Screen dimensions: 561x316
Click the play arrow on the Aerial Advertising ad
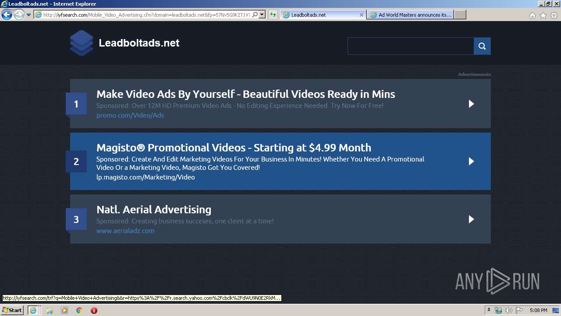click(x=471, y=219)
